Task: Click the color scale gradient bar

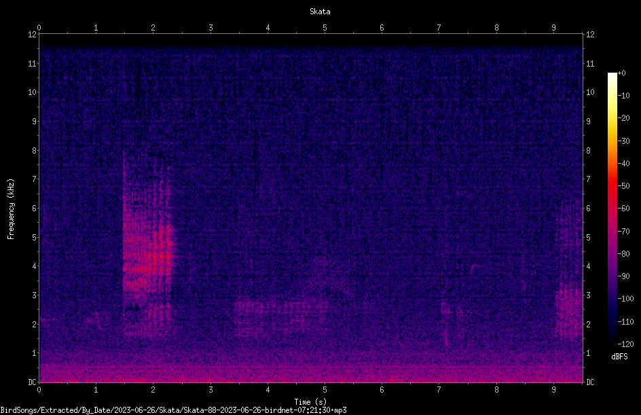Action: point(612,209)
